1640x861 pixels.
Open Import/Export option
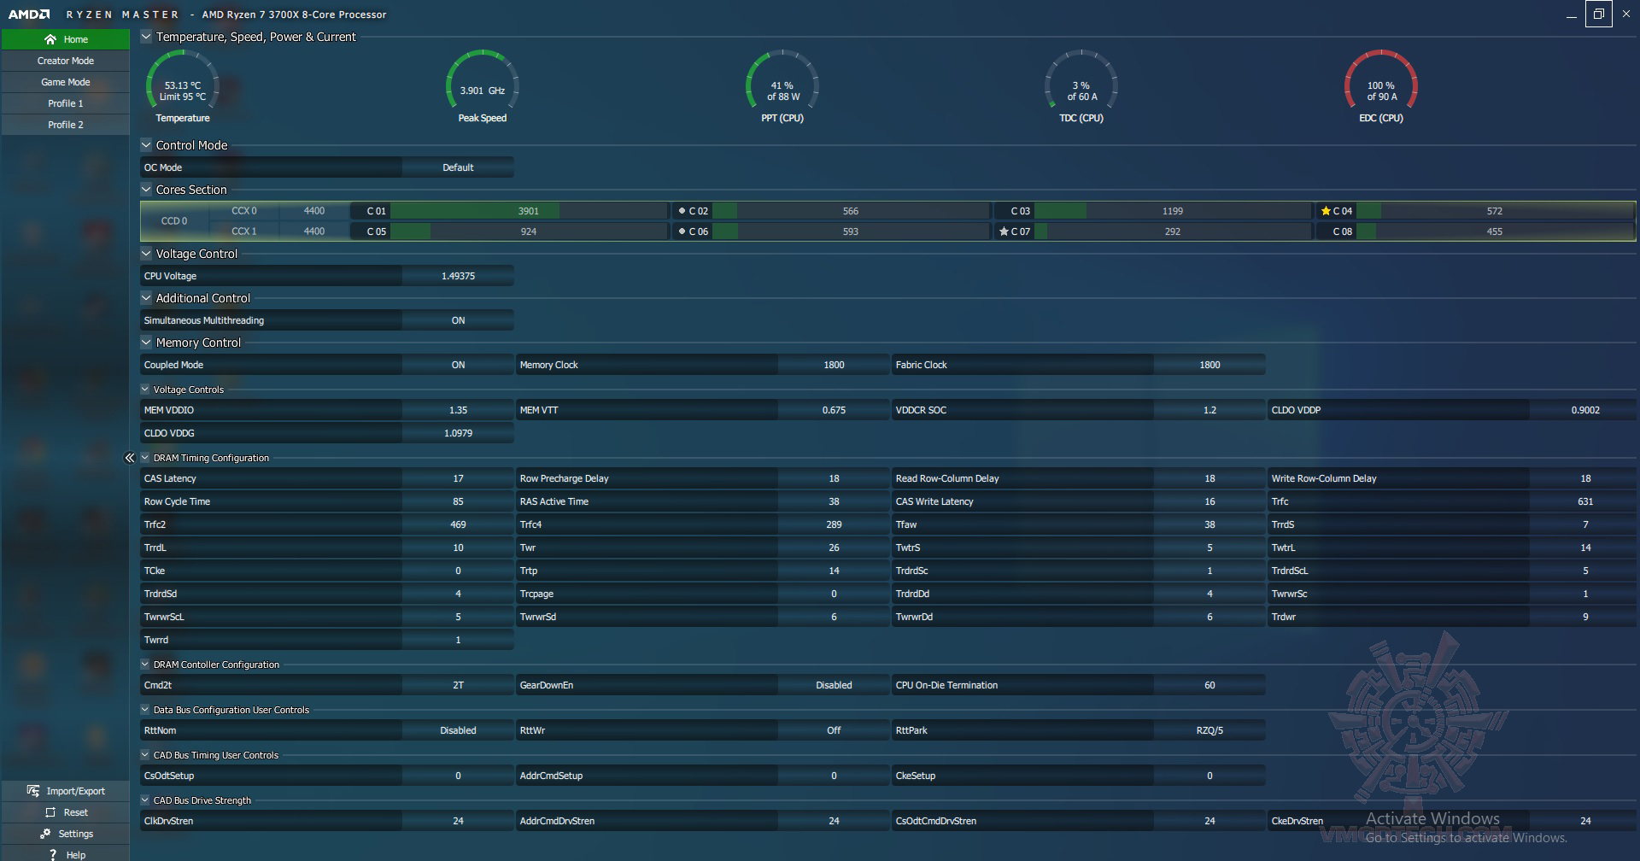pos(66,791)
